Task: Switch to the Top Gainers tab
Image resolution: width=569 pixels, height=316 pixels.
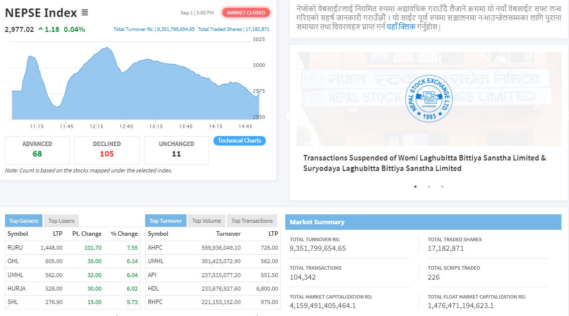Action: point(23,221)
